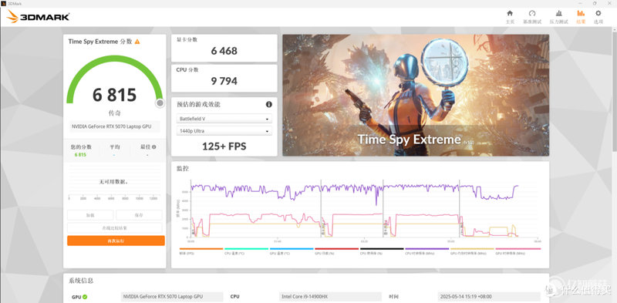Image resolution: width=617 pixels, height=303 pixels.
Task: Expand the 1440p Ultra resolution dropdown
Action: coord(224,130)
